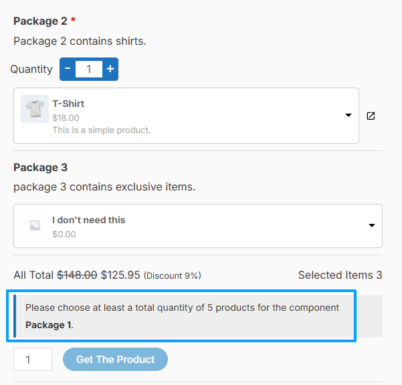Select the T-Shirt product name
Image resolution: width=402 pixels, height=385 pixels.
coord(68,104)
